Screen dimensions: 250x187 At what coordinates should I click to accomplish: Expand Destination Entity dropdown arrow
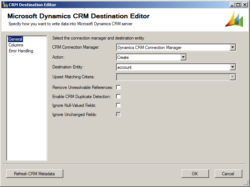coord(233,67)
